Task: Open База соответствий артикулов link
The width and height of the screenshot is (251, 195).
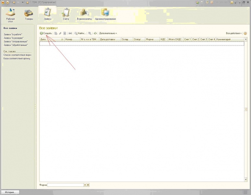Action: 18,58
